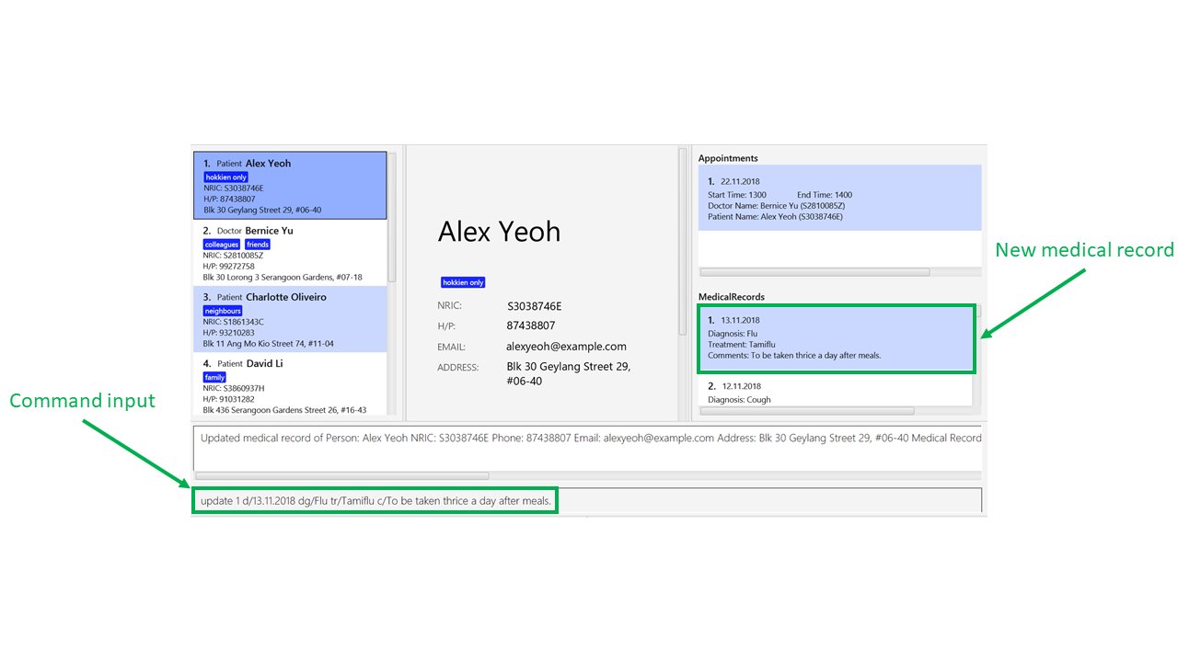Select patient David Li list entry

pos(290,384)
